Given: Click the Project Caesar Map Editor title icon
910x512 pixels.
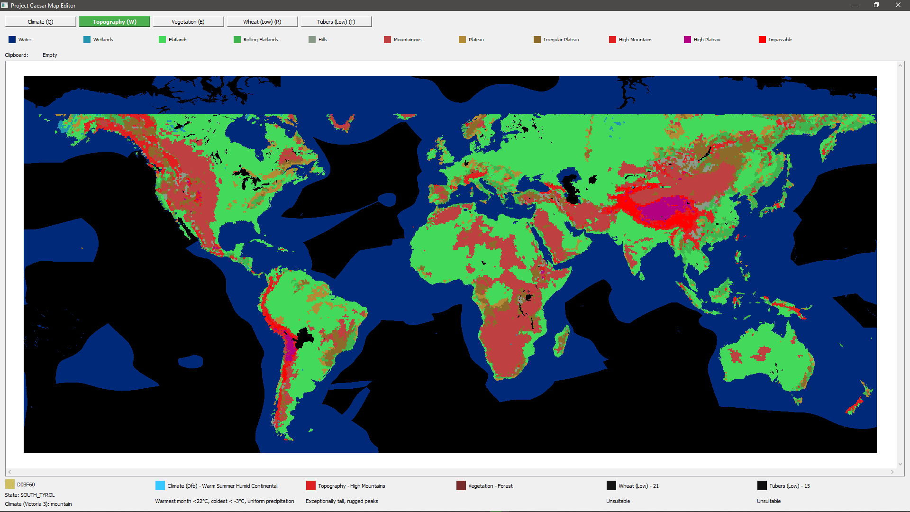Looking at the screenshot, I should click(x=5, y=5).
